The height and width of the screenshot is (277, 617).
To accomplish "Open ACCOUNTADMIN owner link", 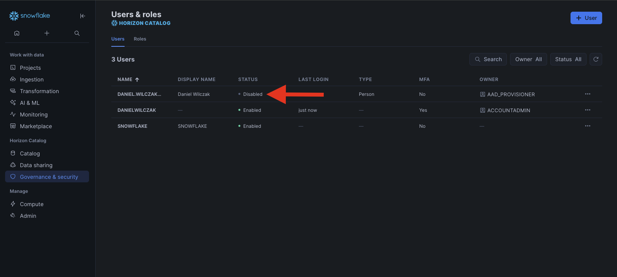I will [508, 111].
